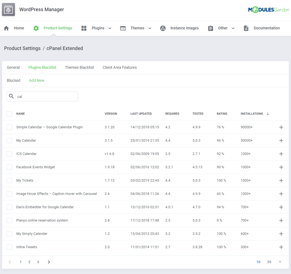
Task: Sort by Last Updated column header
Action: [141, 114]
